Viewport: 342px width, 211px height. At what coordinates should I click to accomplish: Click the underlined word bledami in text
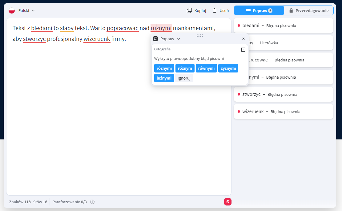[x=42, y=28]
